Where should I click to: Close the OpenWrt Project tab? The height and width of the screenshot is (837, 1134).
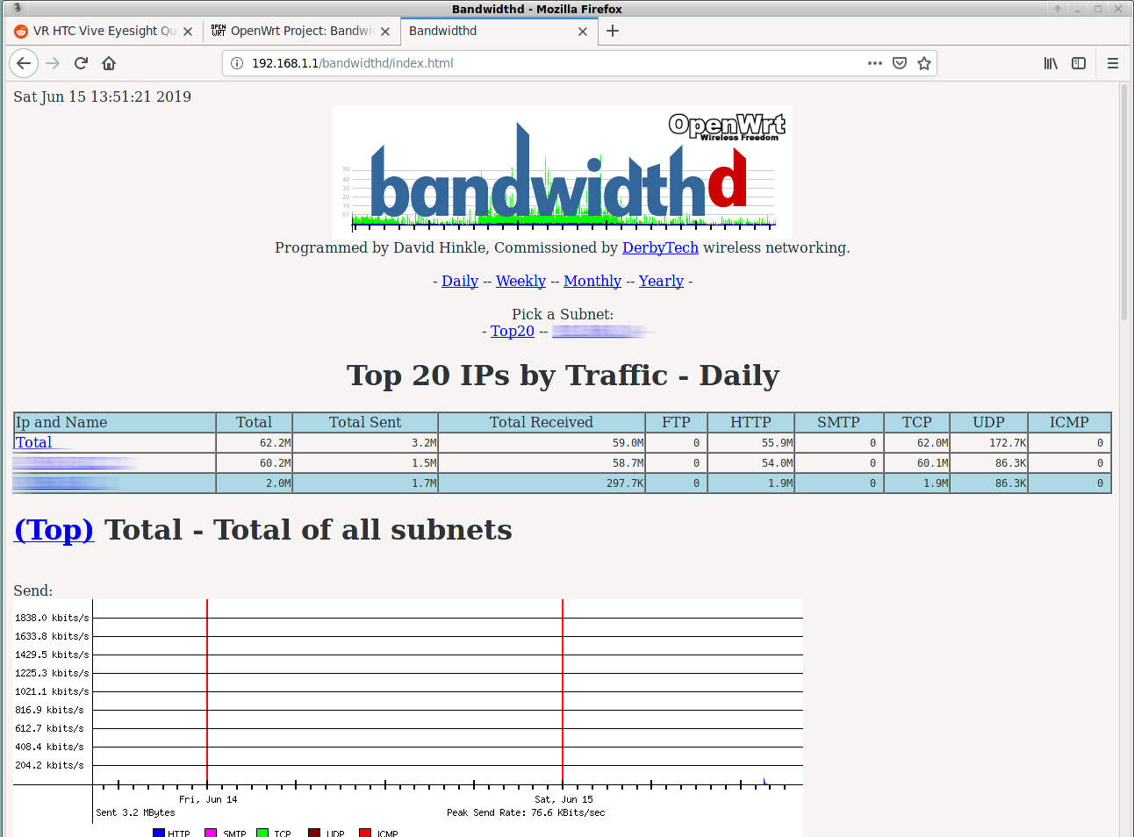[385, 32]
